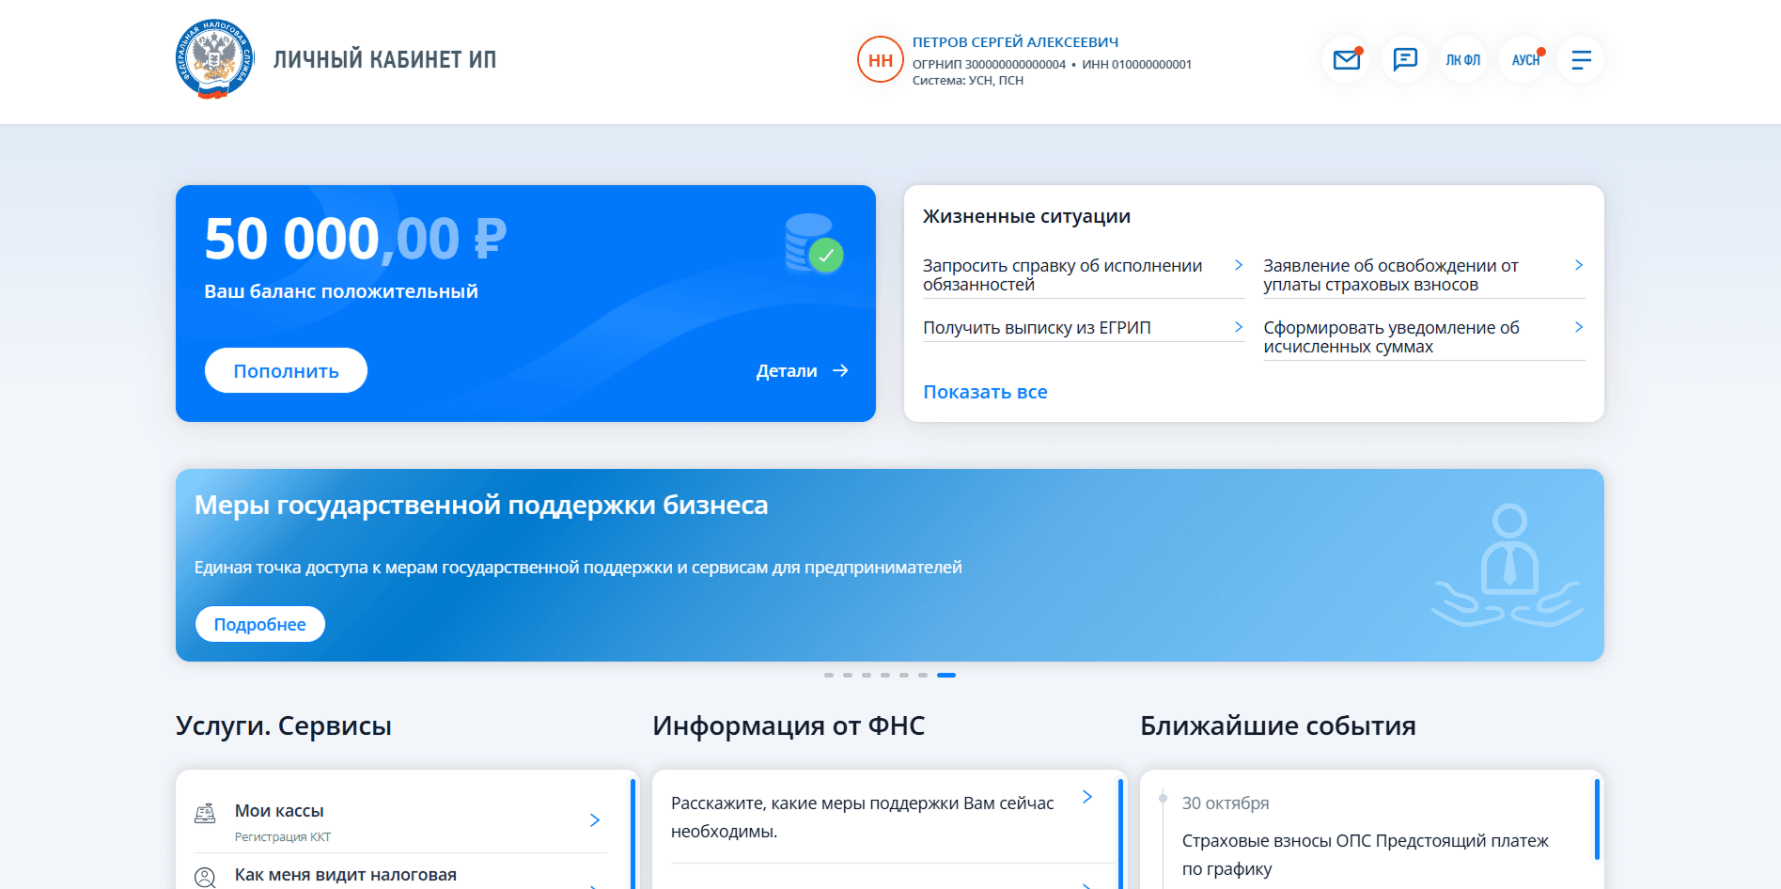Image resolution: width=1781 pixels, height=889 pixels.
Task: Click Единая точка доступа banner description
Action: (x=578, y=568)
